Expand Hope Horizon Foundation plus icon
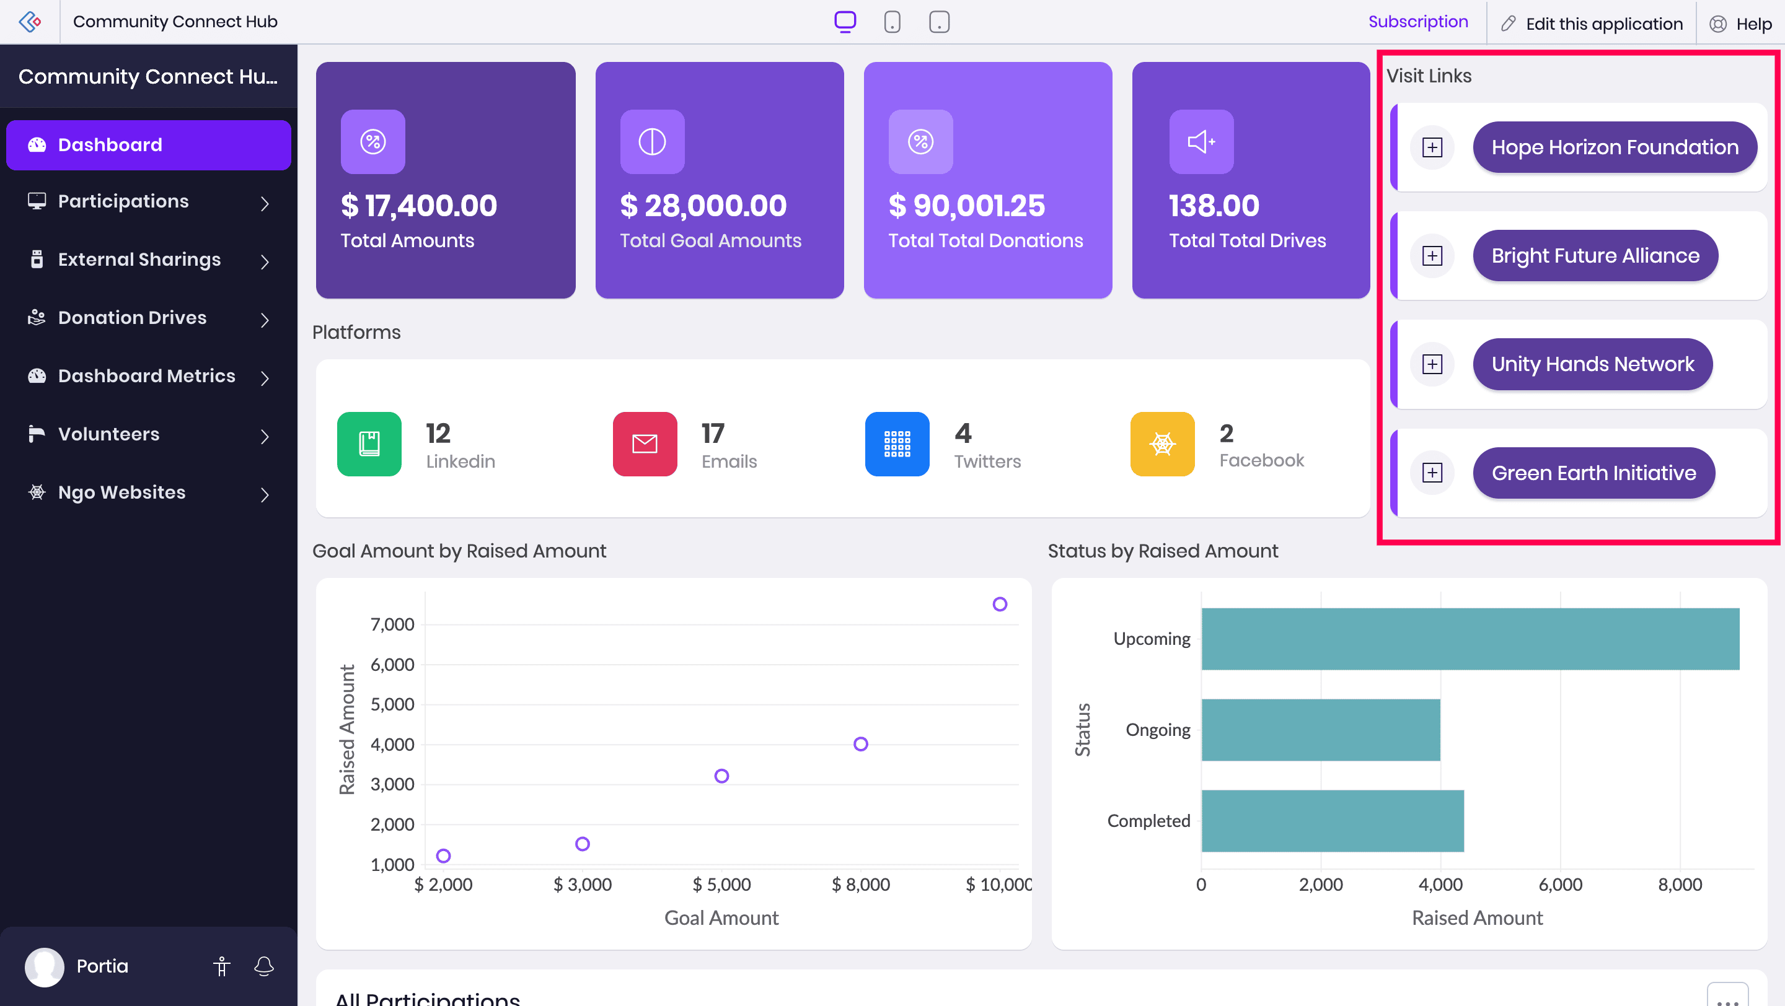1785x1006 pixels. tap(1432, 147)
